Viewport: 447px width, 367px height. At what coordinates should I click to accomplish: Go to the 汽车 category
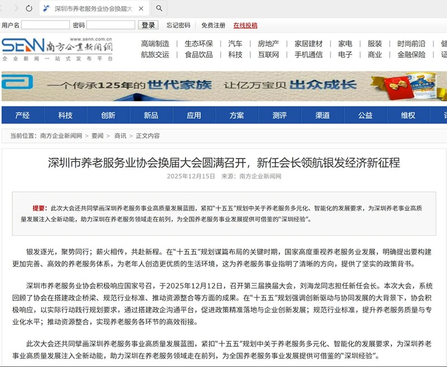point(235,44)
